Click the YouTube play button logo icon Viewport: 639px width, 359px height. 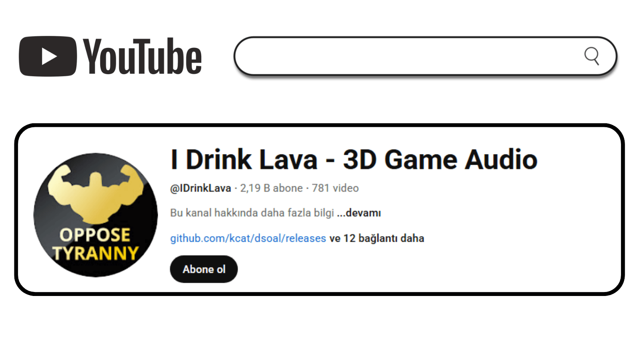coord(48,56)
